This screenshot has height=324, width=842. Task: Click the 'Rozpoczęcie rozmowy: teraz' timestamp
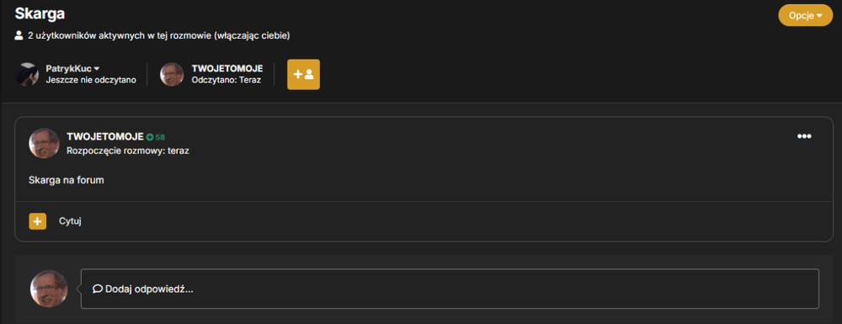128,151
